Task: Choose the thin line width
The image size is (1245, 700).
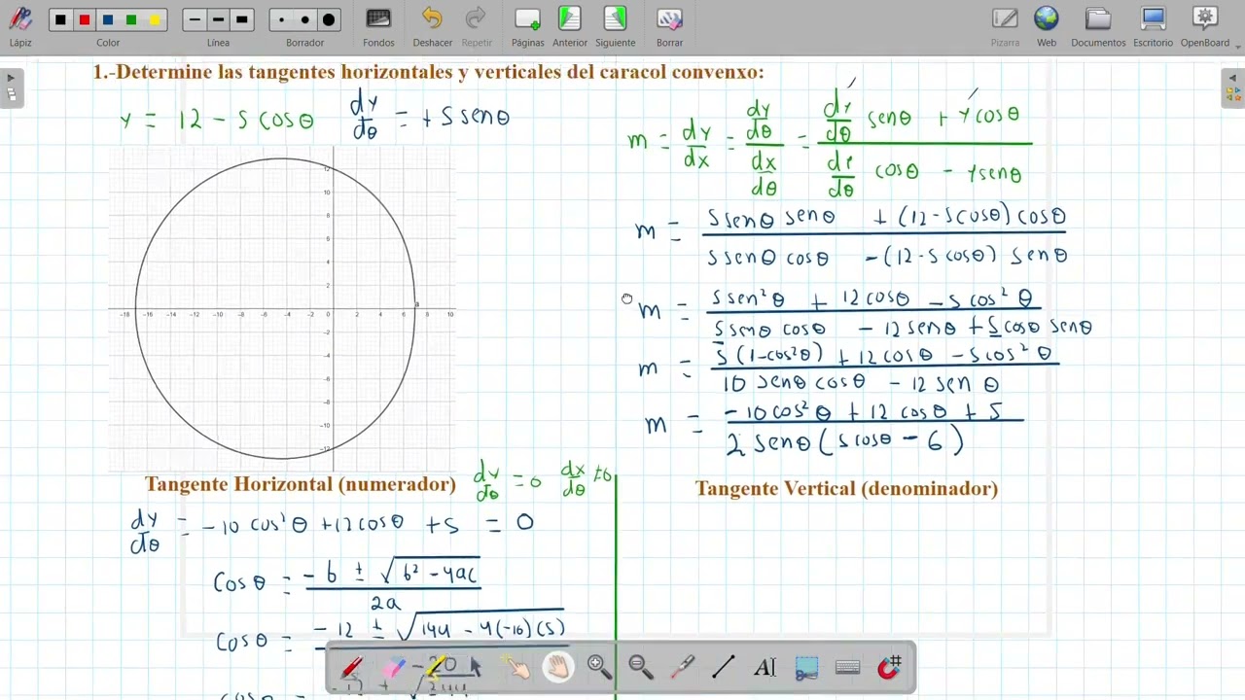Action: pos(195,19)
